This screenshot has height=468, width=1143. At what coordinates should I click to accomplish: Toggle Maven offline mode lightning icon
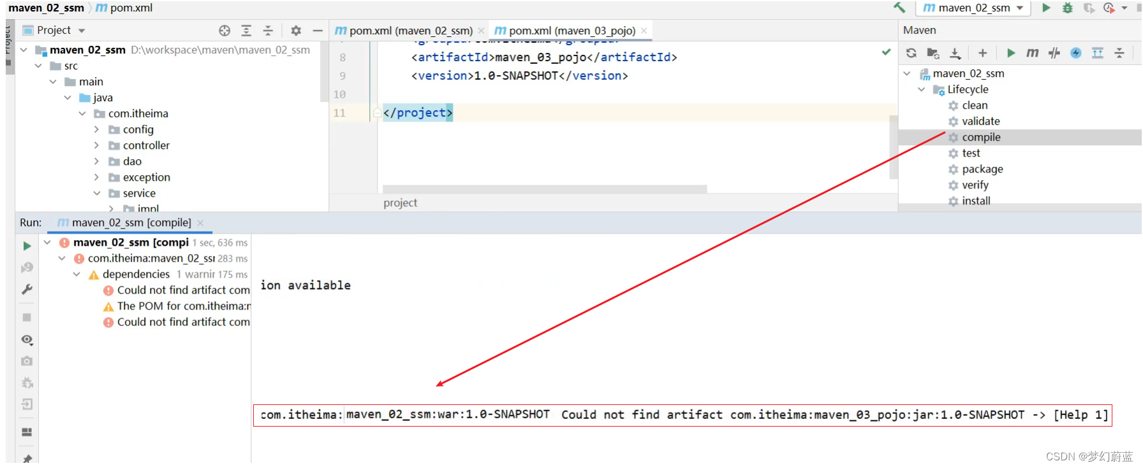(x=1076, y=53)
